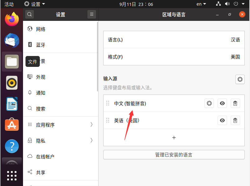The height and width of the screenshot is (186, 250).
Task: Launch Thunderbird mail from the dock
Action: (x=12, y=40)
